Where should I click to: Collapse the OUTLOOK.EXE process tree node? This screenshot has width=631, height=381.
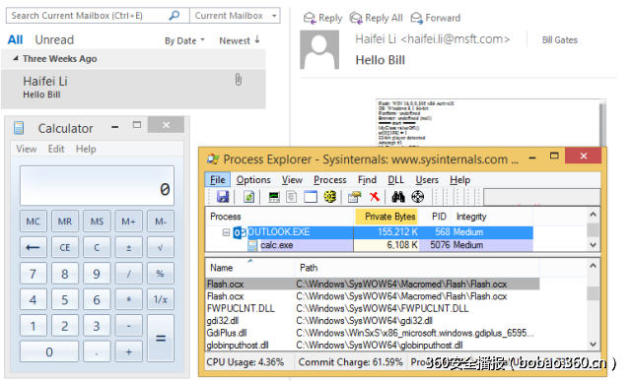click(x=226, y=232)
